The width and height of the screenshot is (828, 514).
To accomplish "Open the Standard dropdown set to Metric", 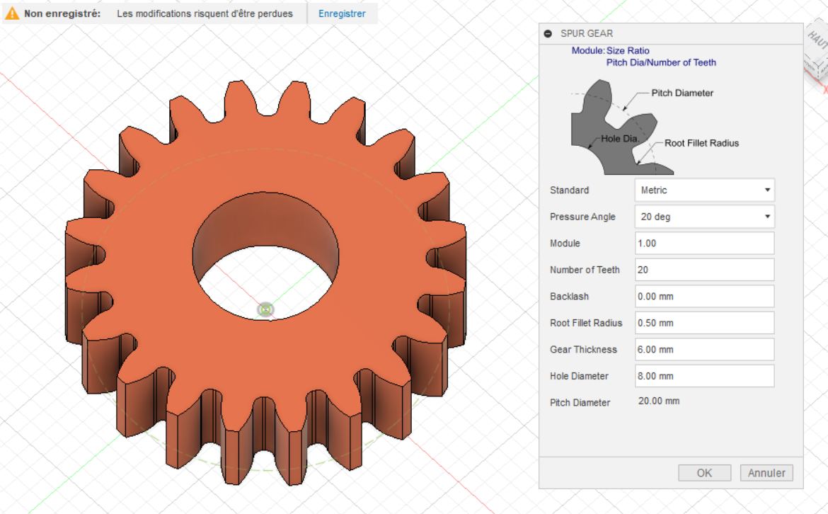I will pyautogui.click(x=704, y=190).
